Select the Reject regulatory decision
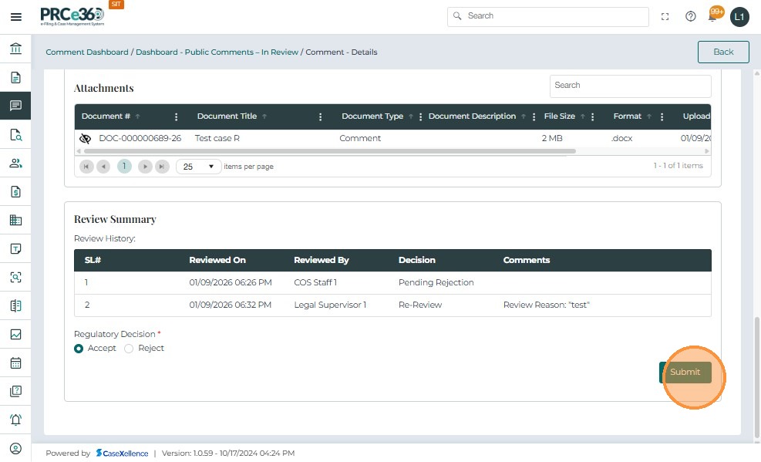This screenshot has height=462, width=761. point(129,349)
